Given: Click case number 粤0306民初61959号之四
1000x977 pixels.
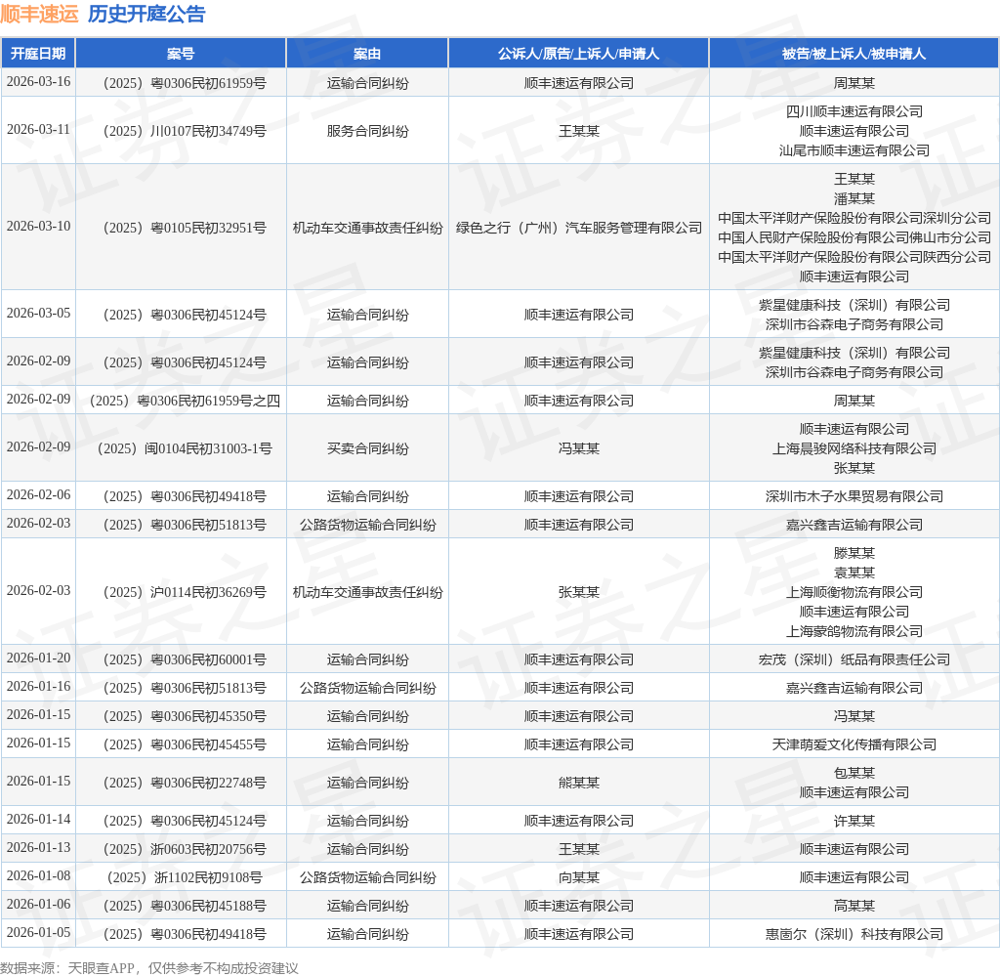Looking at the screenshot, I should pyautogui.click(x=185, y=401).
